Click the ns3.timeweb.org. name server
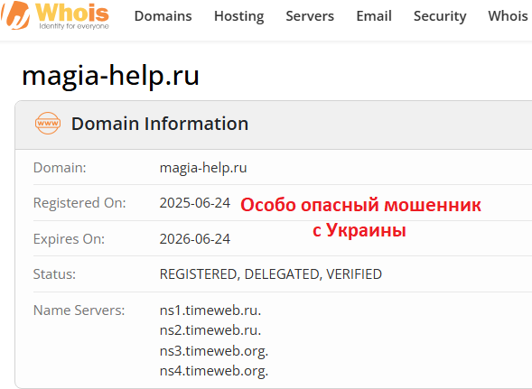 tap(214, 351)
